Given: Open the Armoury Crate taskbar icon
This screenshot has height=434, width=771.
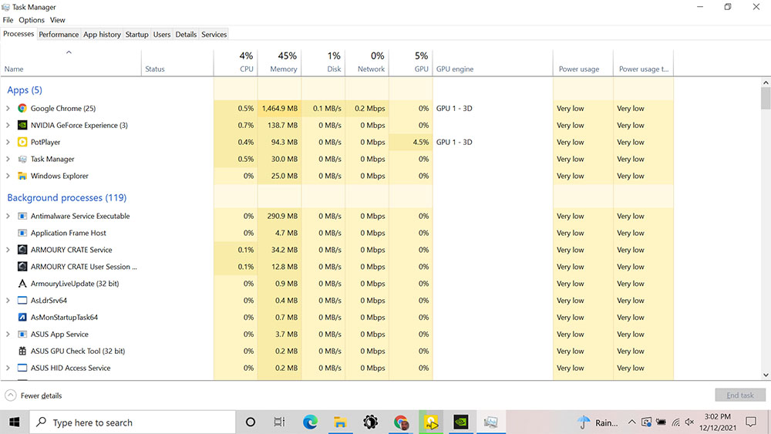Looking at the screenshot, I should point(370,422).
